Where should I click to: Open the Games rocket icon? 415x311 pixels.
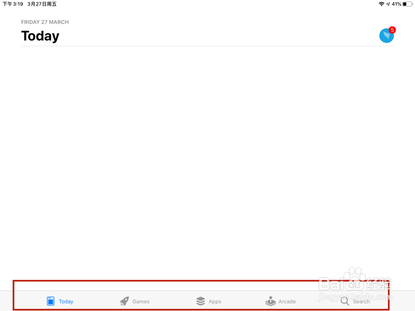tap(124, 301)
